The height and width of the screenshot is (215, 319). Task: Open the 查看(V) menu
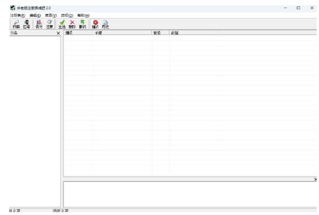pyautogui.click(x=51, y=15)
